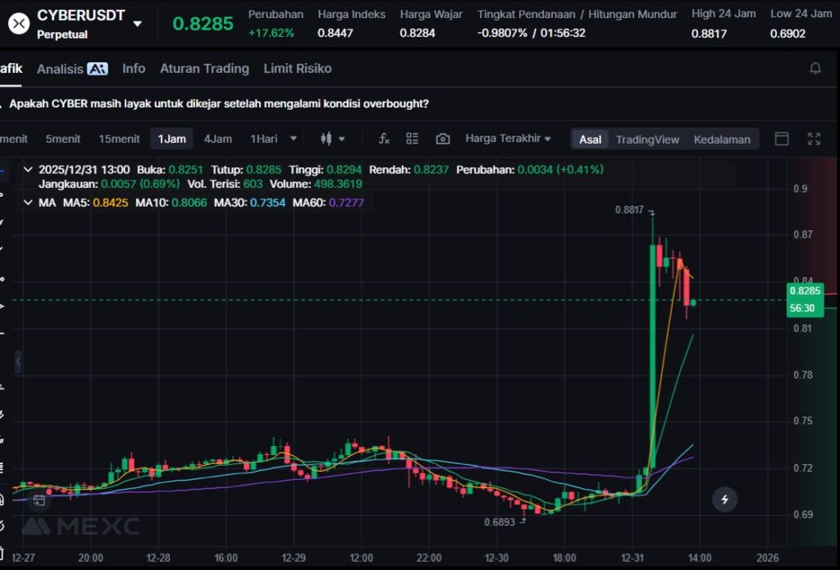
Task: Select the 4Jam timeframe
Action: point(217,139)
